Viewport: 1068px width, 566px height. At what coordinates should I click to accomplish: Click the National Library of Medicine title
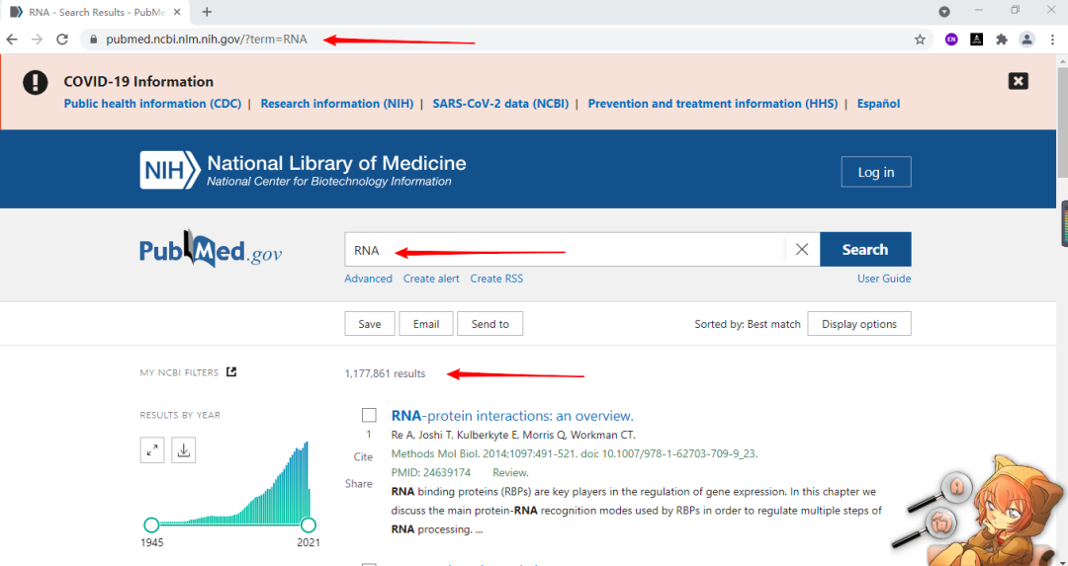336,163
